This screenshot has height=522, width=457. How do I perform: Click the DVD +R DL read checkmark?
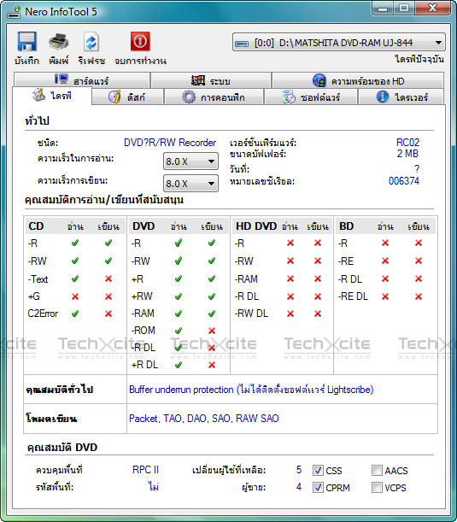tap(179, 365)
